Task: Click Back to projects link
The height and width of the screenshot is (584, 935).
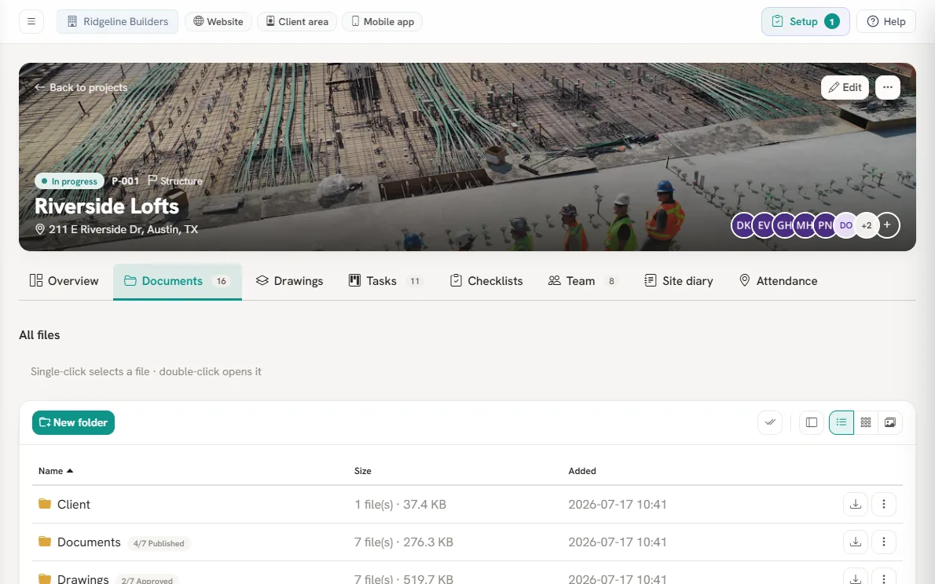Action: point(81,88)
